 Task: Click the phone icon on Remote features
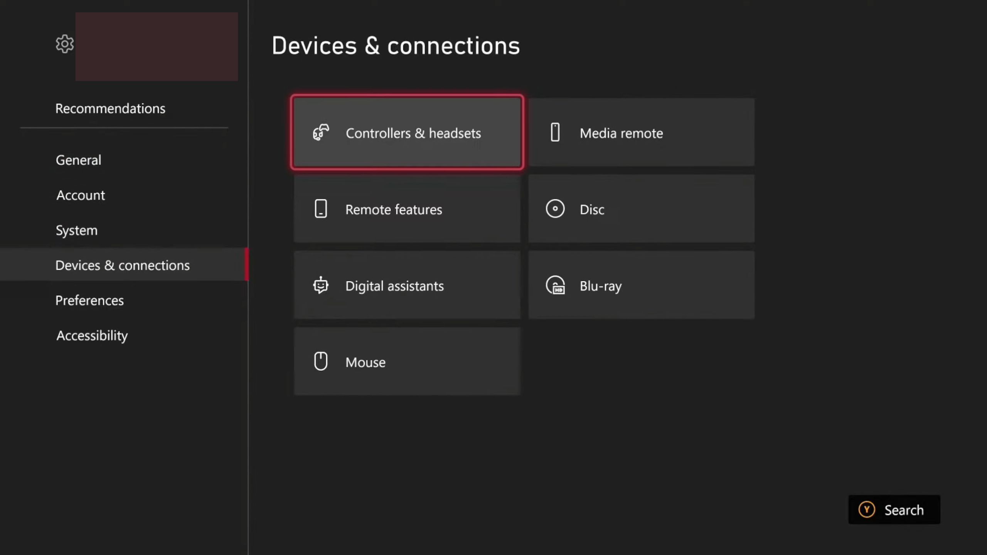tap(320, 209)
